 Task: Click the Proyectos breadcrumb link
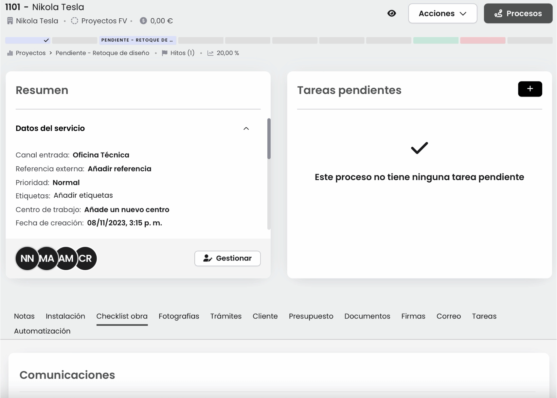(31, 53)
